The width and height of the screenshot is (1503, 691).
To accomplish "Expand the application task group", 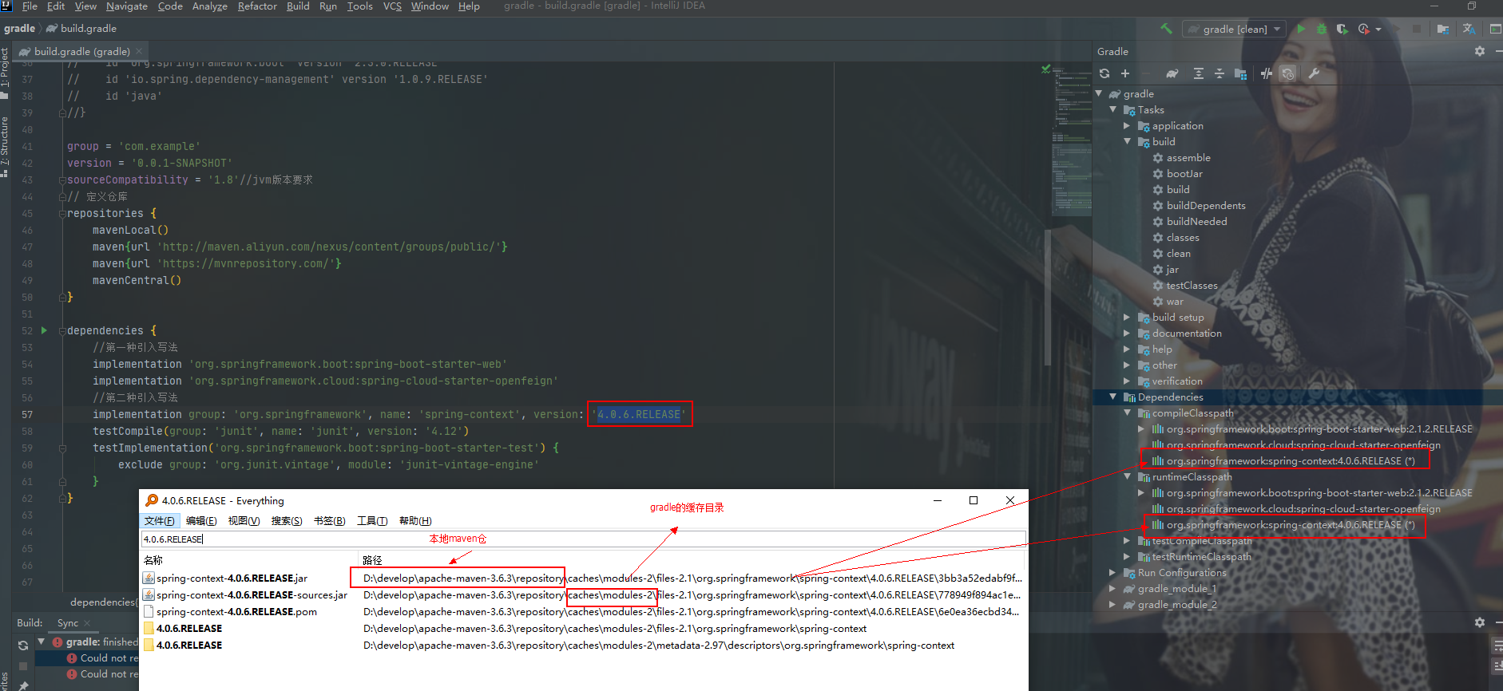I will pyautogui.click(x=1127, y=125).
